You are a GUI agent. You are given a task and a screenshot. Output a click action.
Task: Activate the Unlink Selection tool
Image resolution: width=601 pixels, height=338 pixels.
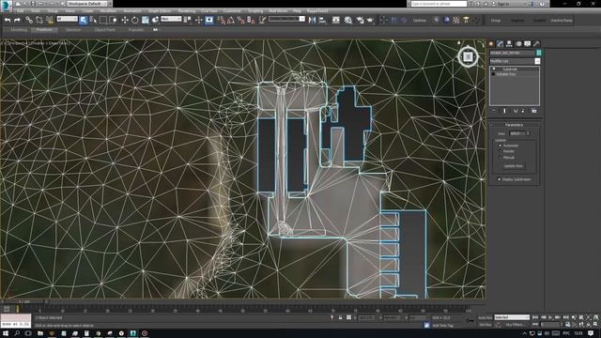coord(39,20)
